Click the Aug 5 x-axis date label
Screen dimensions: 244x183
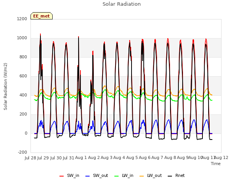(132, 158)
